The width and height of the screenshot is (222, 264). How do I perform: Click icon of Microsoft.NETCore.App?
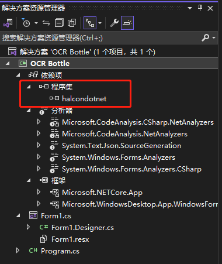click(x=54, y=193)
